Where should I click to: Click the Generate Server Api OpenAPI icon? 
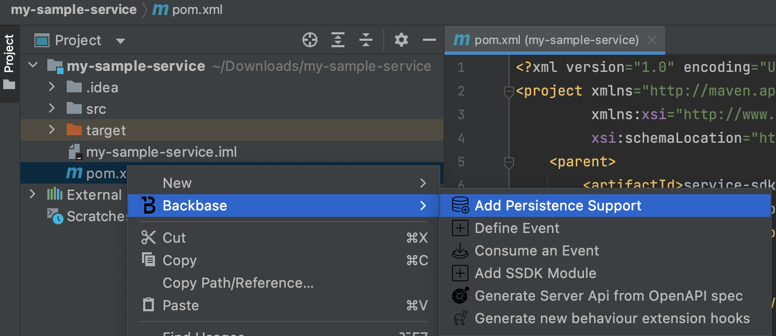tap(460, 296)
